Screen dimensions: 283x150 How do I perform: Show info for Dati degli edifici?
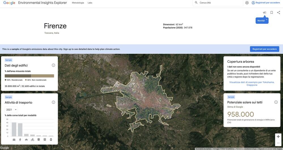pos(54,65)
